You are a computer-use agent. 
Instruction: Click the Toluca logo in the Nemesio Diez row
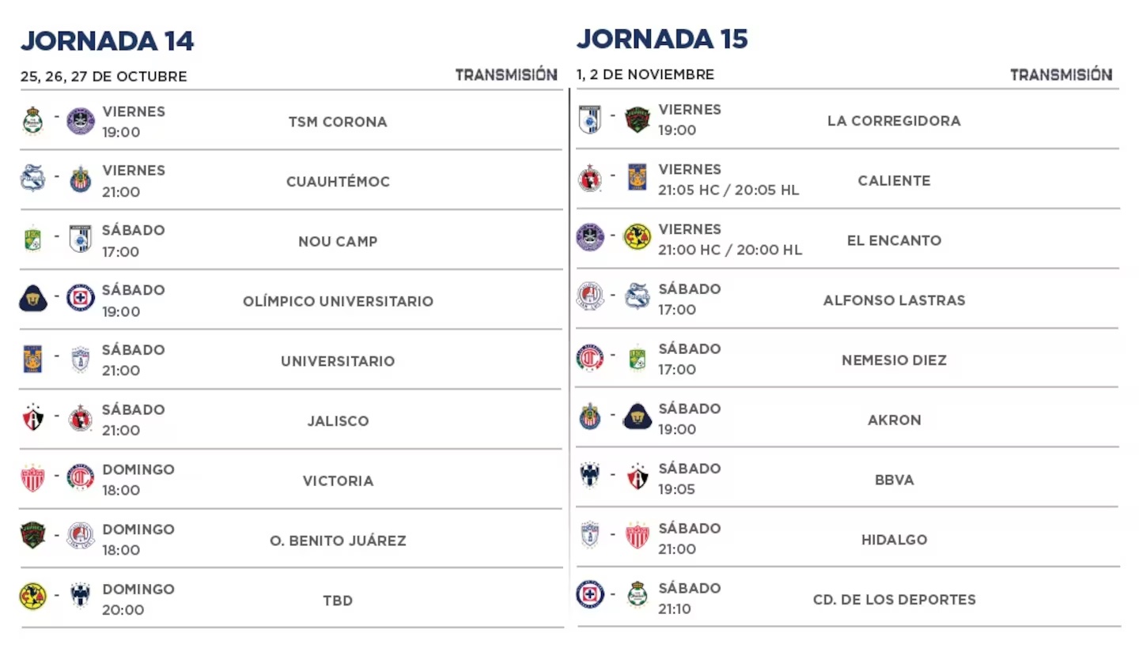click(590, 358)
